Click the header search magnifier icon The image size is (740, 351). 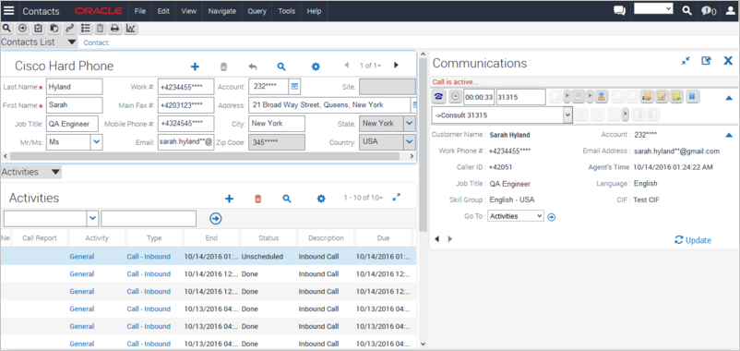coord(687,11)
